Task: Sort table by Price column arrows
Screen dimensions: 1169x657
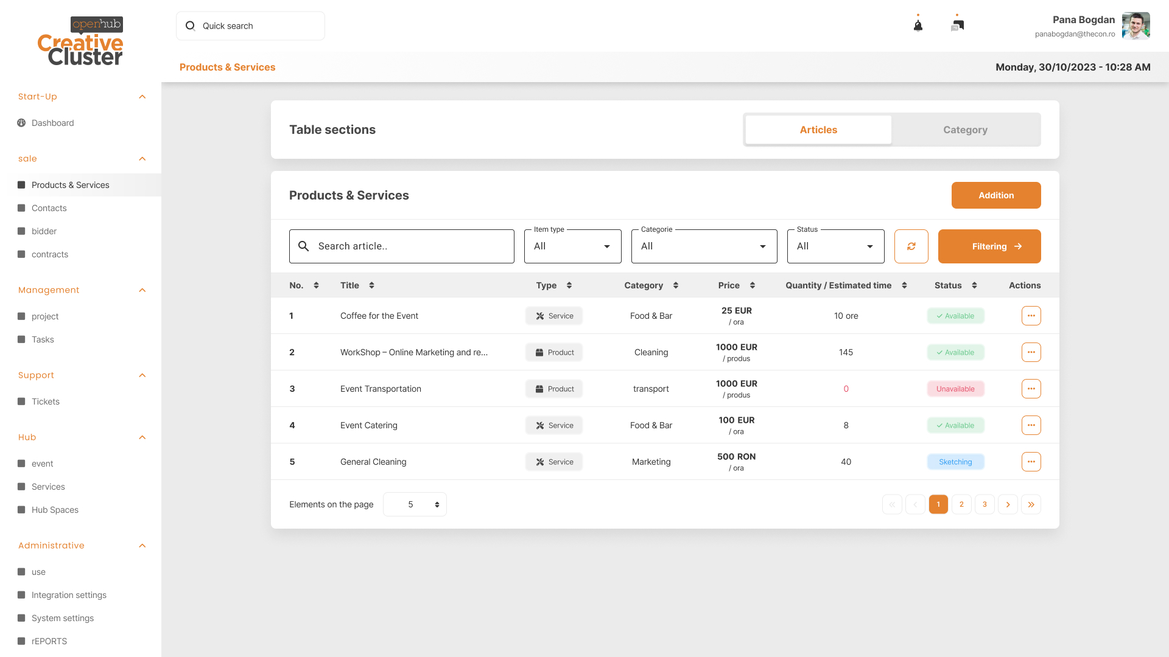Action: pyautogui.click(x=753, y=285)
